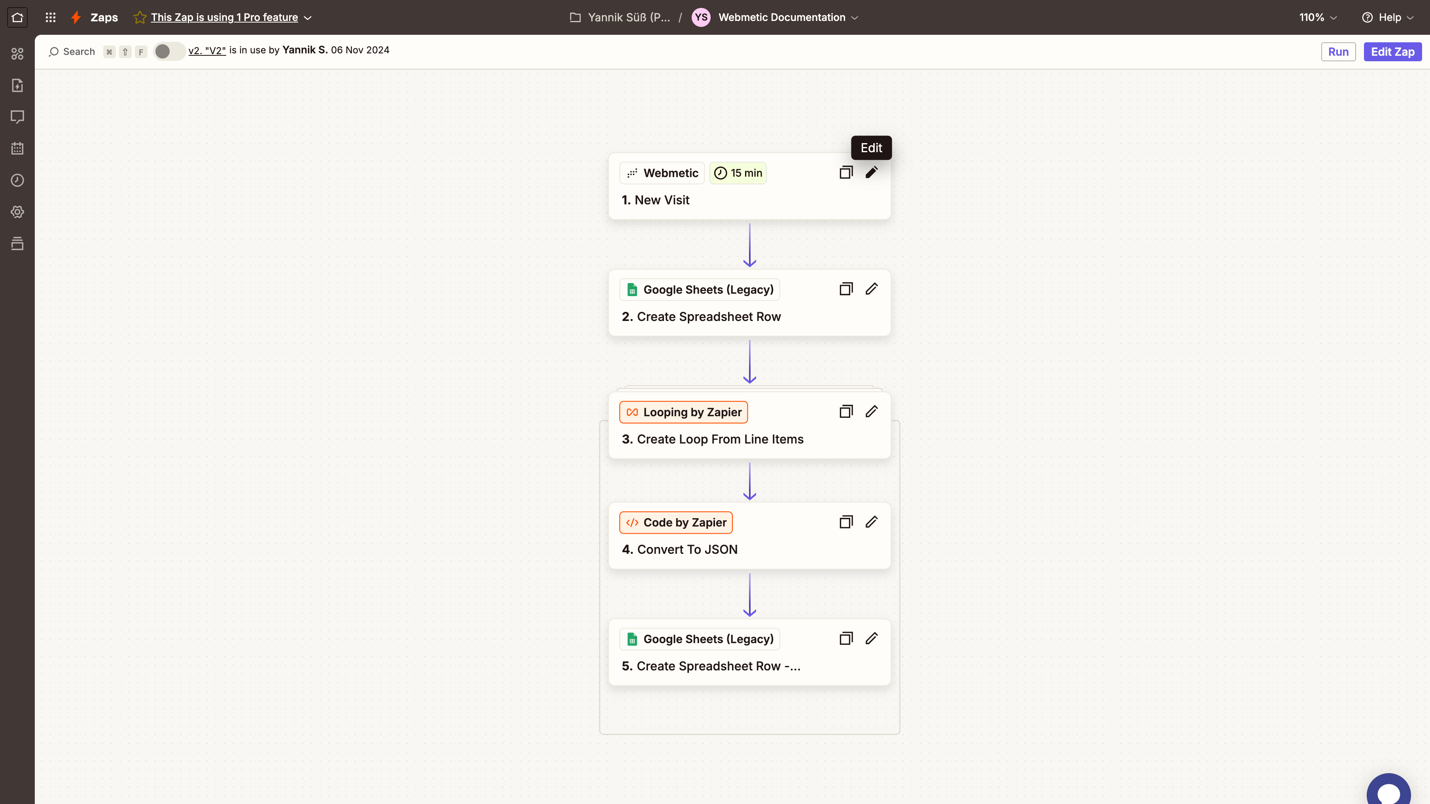
Task: Go to the Zapier home icon
Action: click(x=17, y=17)
